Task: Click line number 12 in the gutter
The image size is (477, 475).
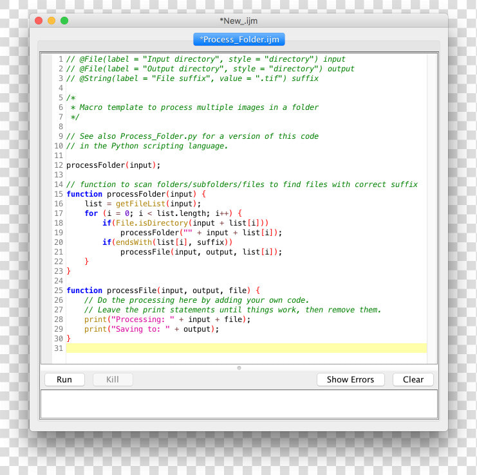Action: (59, 165)
